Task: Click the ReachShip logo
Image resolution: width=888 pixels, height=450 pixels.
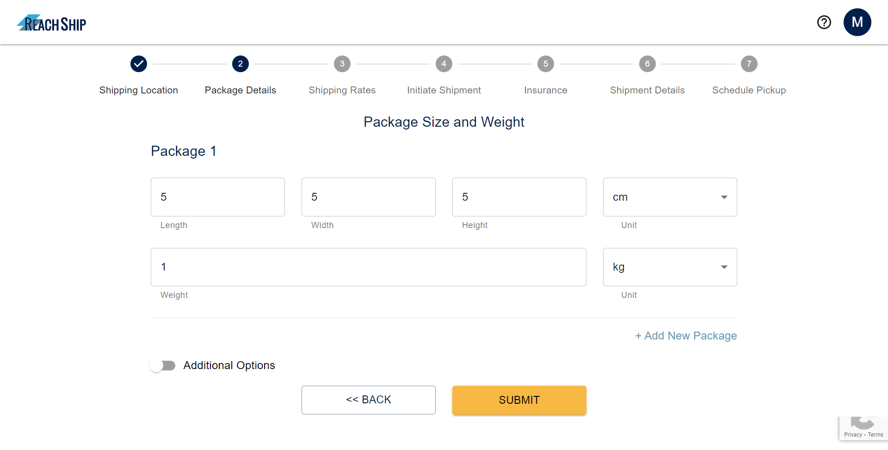Action: click(x=51, y=22)
